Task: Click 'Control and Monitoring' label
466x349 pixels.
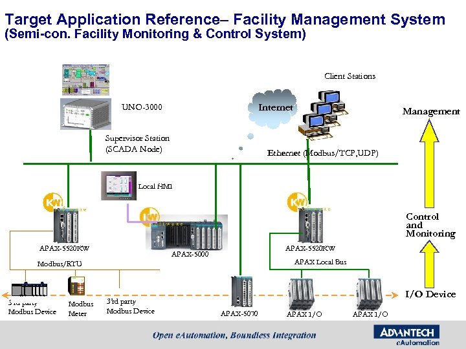Action: (x=430, y=226)
